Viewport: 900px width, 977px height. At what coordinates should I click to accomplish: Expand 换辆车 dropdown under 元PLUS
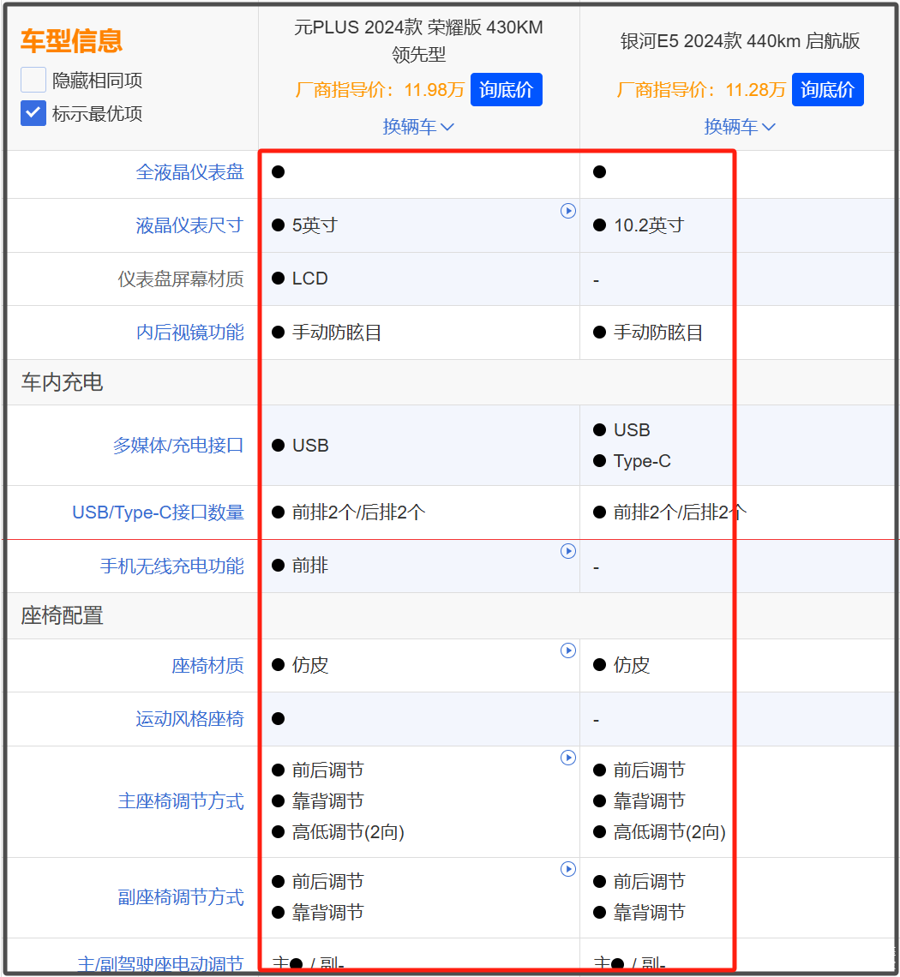click(418, 127)
